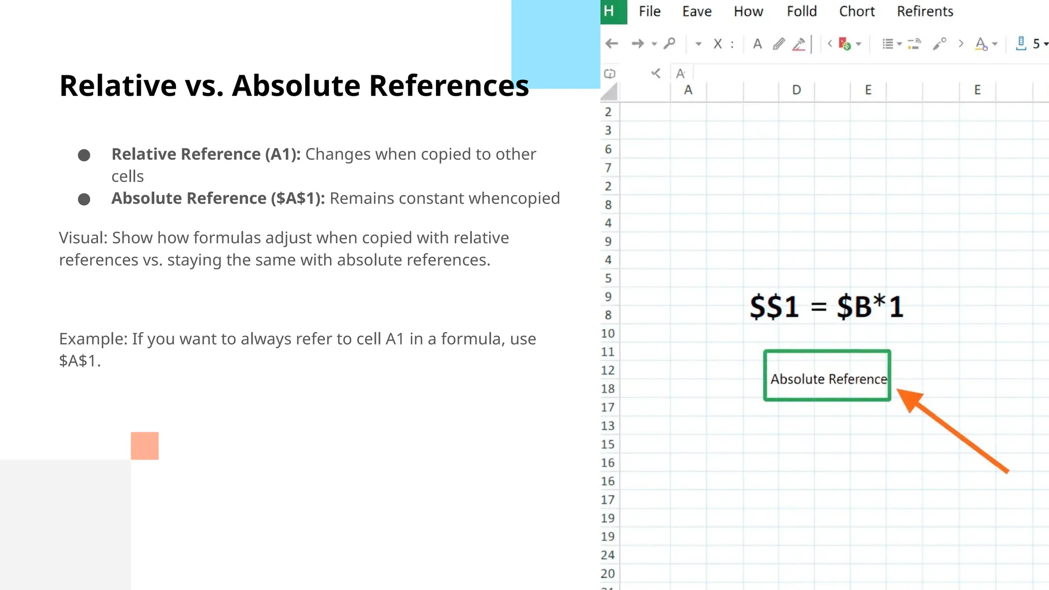This screenshot has height=590, width=1049.
Task: Click the back arrow in the toolbar
Action: coord(612,44)
